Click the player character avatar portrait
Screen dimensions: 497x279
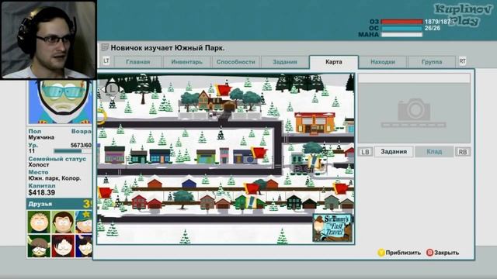61,102
